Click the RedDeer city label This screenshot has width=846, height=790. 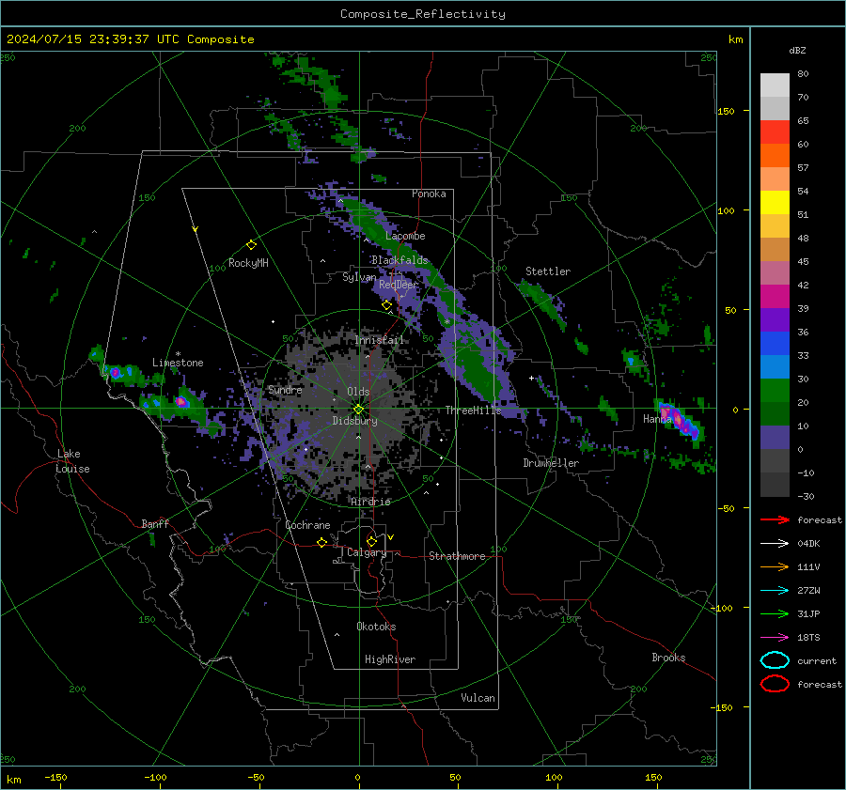click(x=399, y=285)
